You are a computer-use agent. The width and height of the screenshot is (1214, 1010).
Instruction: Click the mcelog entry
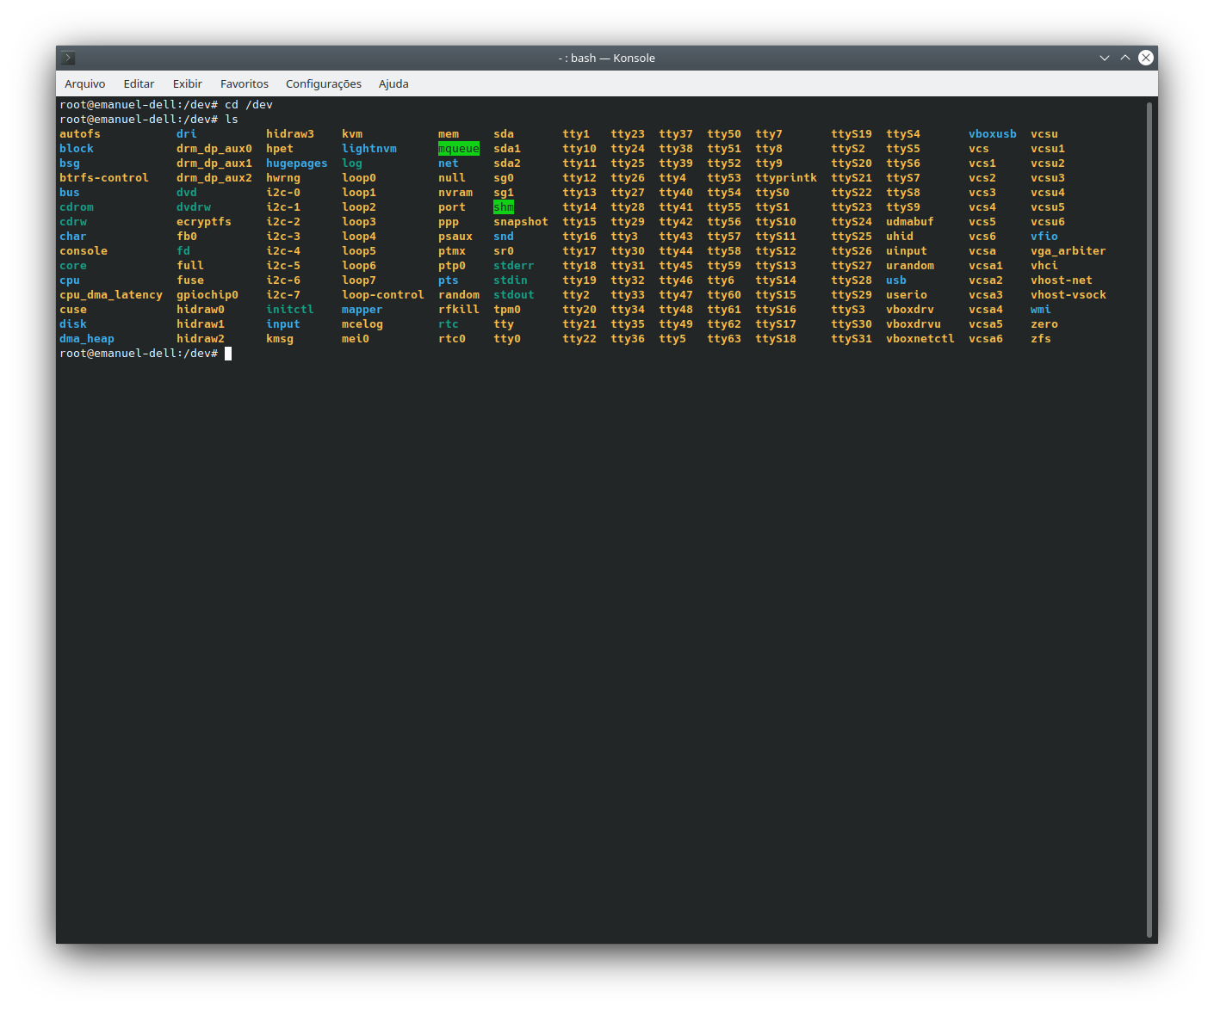click(362, 324)
